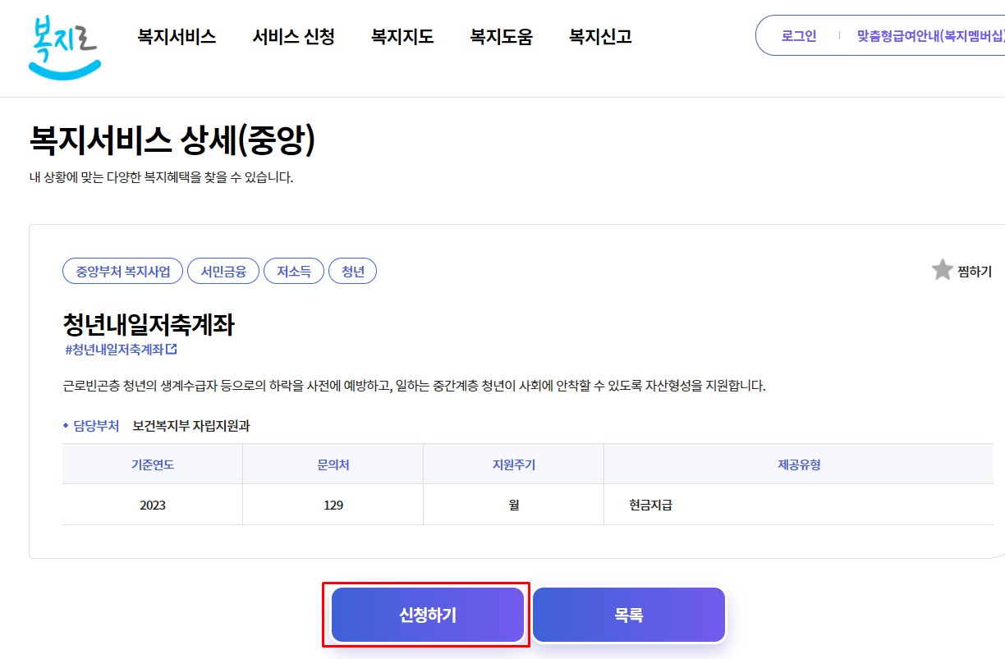Open the 복지지도 menu
The height and width of the screenshot is (659, 1005).
click(x=402, y=36)
